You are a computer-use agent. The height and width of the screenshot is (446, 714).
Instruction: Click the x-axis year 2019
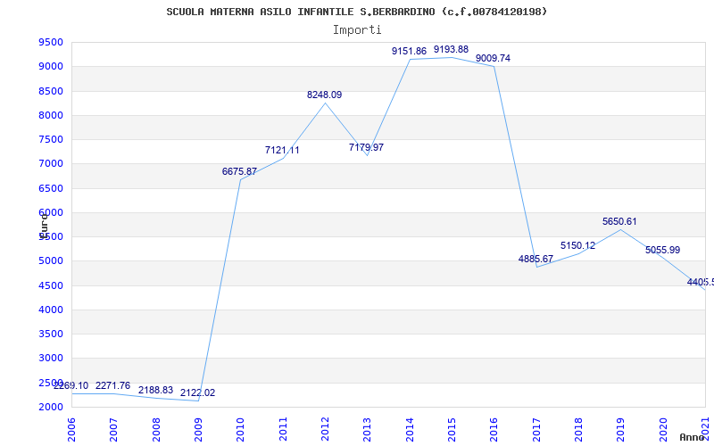tap(620, 430)
